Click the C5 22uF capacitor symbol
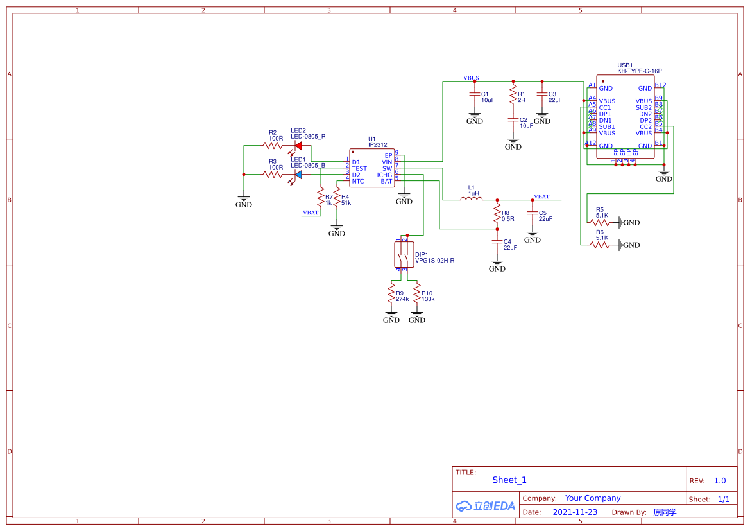This screenshot has height=531, width=750. pyautogui.click(x=532, y=215)
